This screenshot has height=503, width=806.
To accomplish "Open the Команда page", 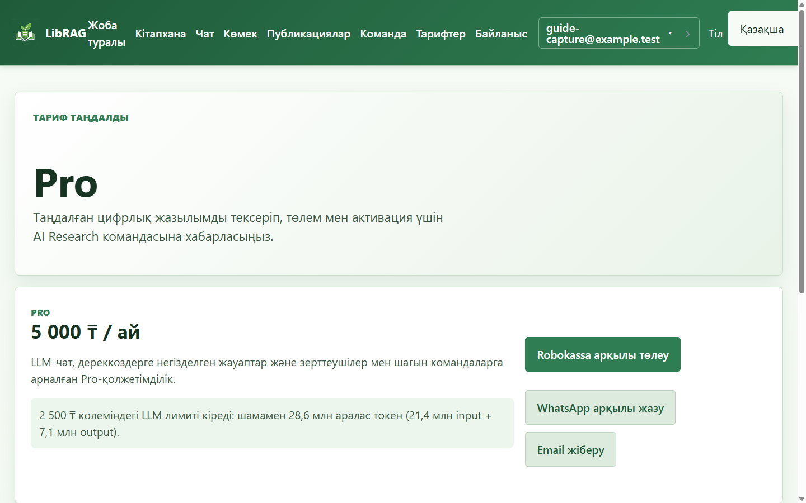I will click(x=383, y=34).
